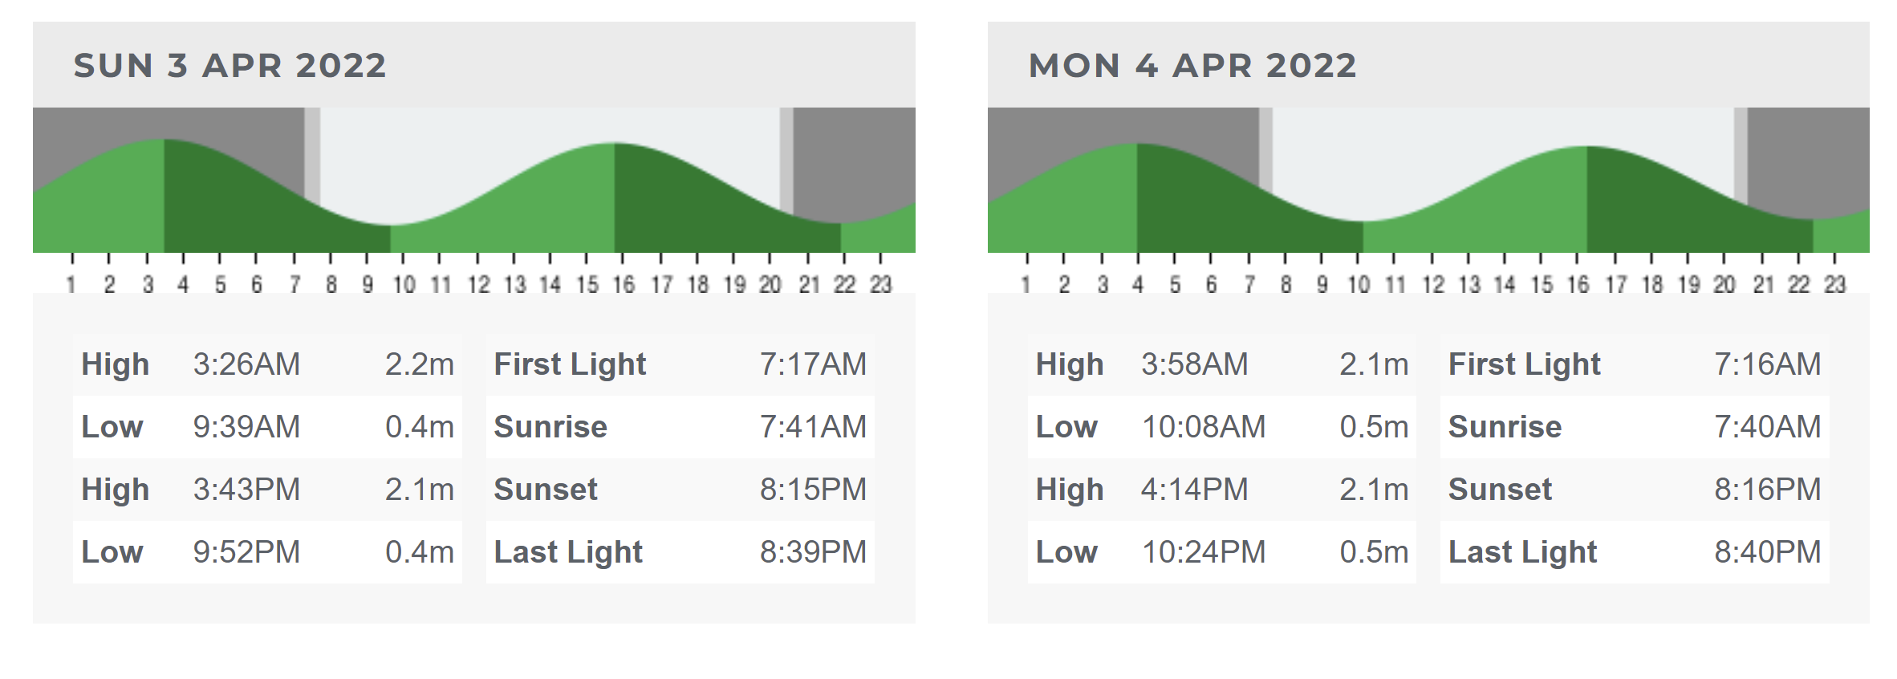Click the MON 4 APR 2022 heading
Screen dimensions: 1897x679
pos(1192,66)
